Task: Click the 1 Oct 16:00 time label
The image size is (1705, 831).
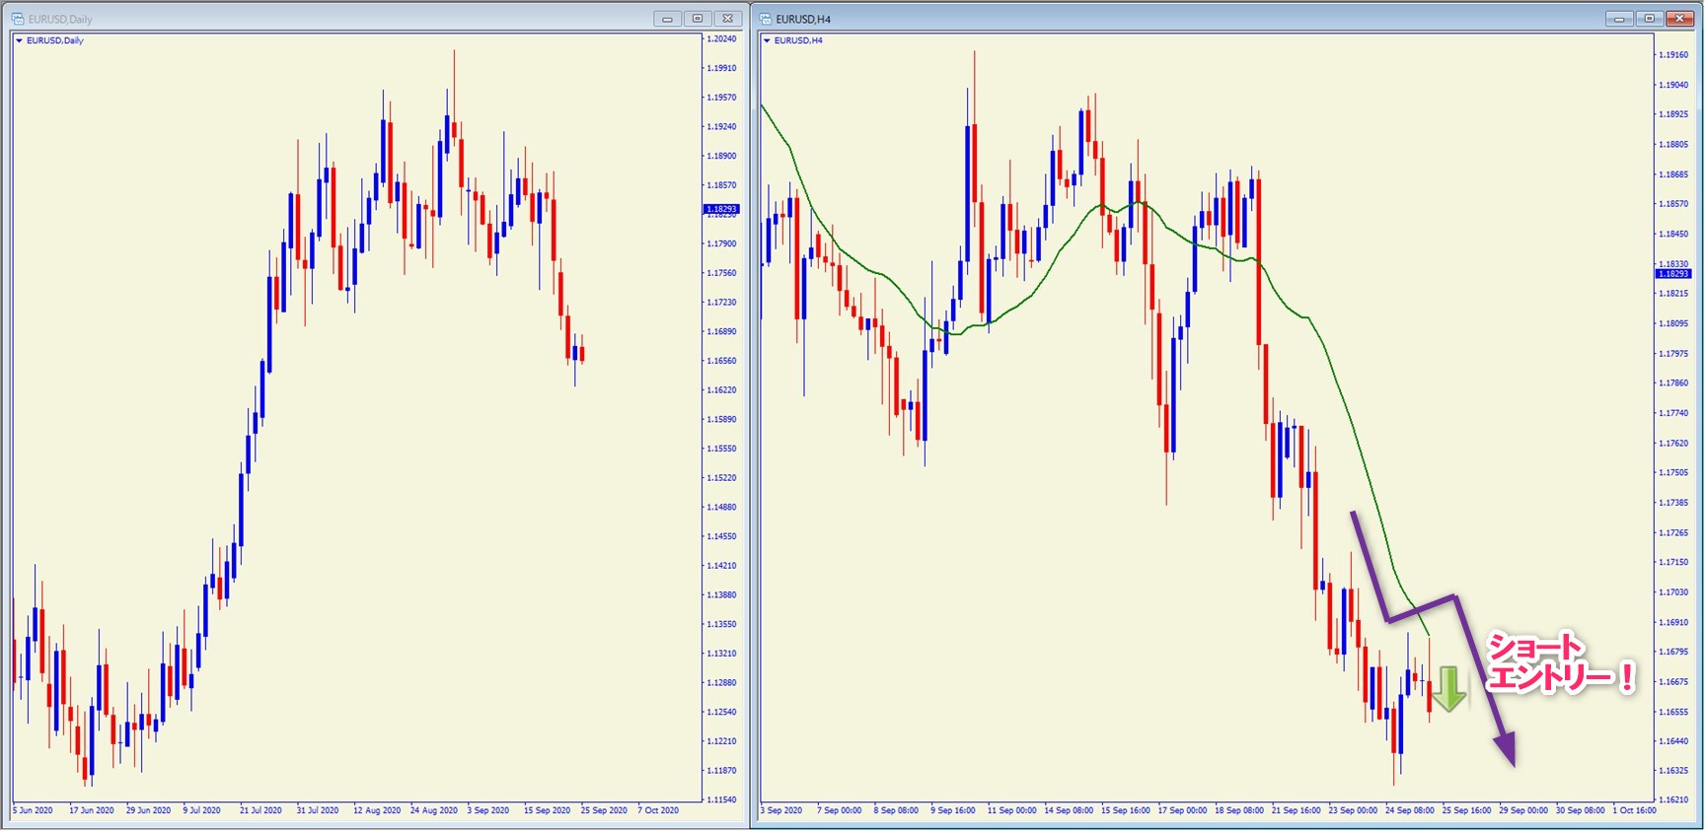Action: click(1634, 810)
